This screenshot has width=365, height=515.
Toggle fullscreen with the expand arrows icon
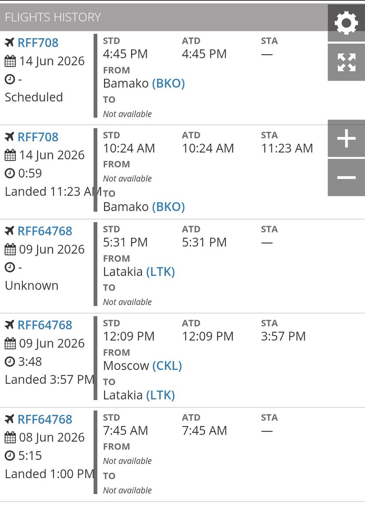pyautogui.click(x=346, y=62)
